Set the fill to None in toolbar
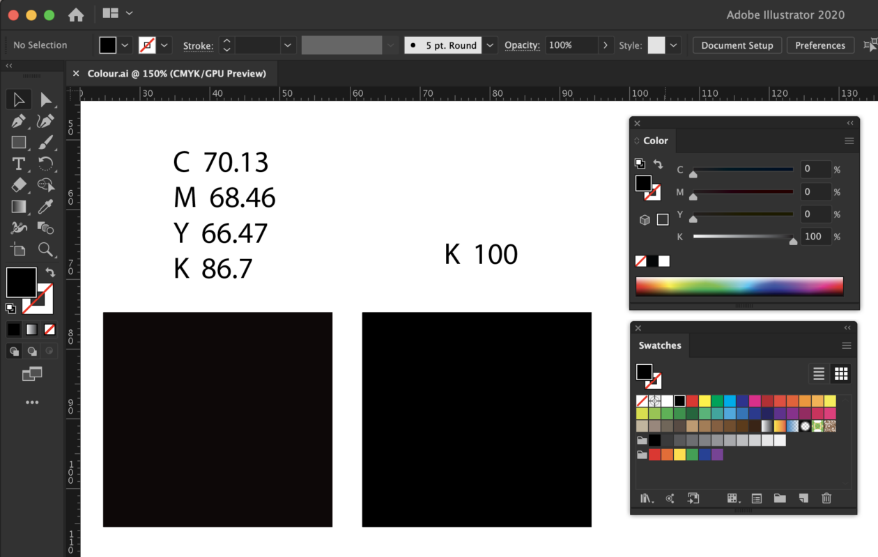Viewport: 878px width, 557px height. [49, 329]
